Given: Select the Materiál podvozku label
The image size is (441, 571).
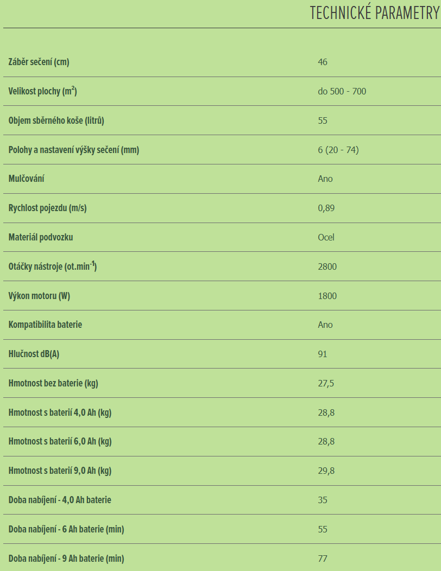Looking at the screenshot, I should [48, 237].
